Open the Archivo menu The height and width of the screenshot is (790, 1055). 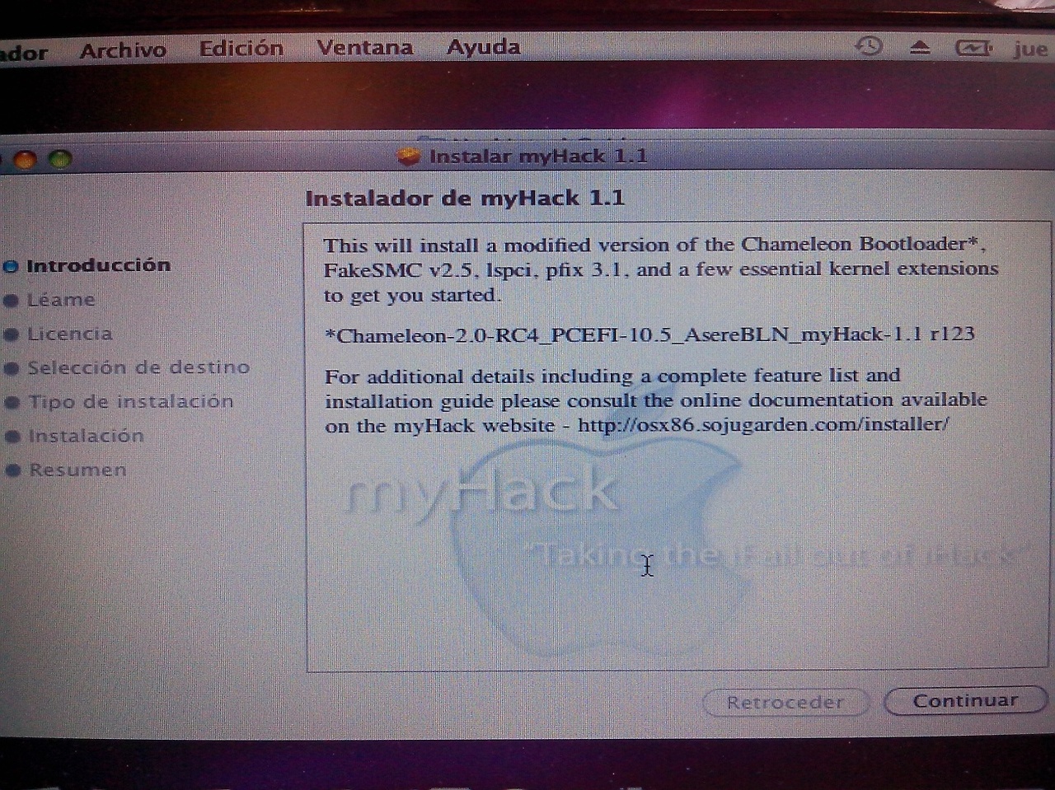pyautogui.click(x=123, y=50)
